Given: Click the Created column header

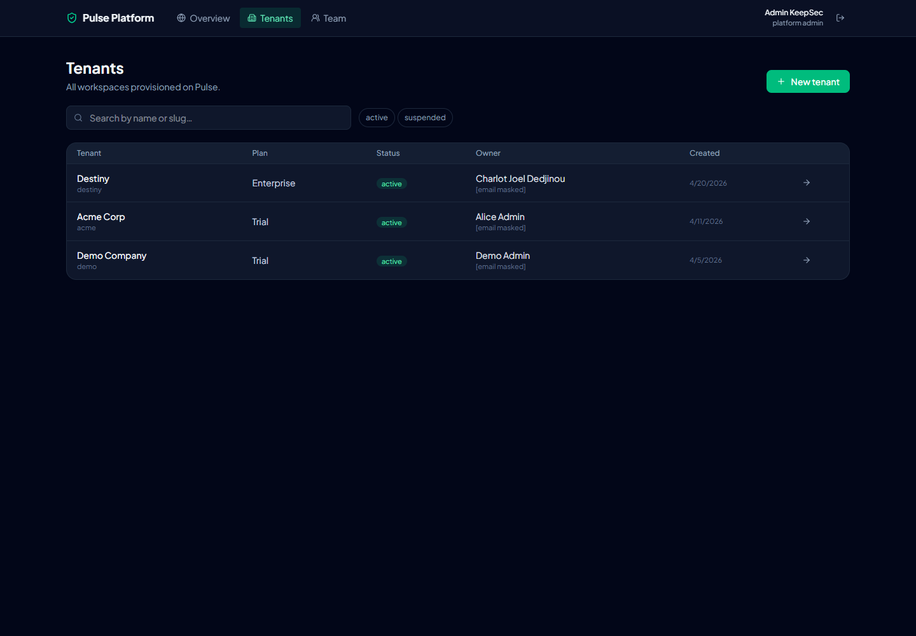Looking at the screenshot, I should [x=704, y=153].
